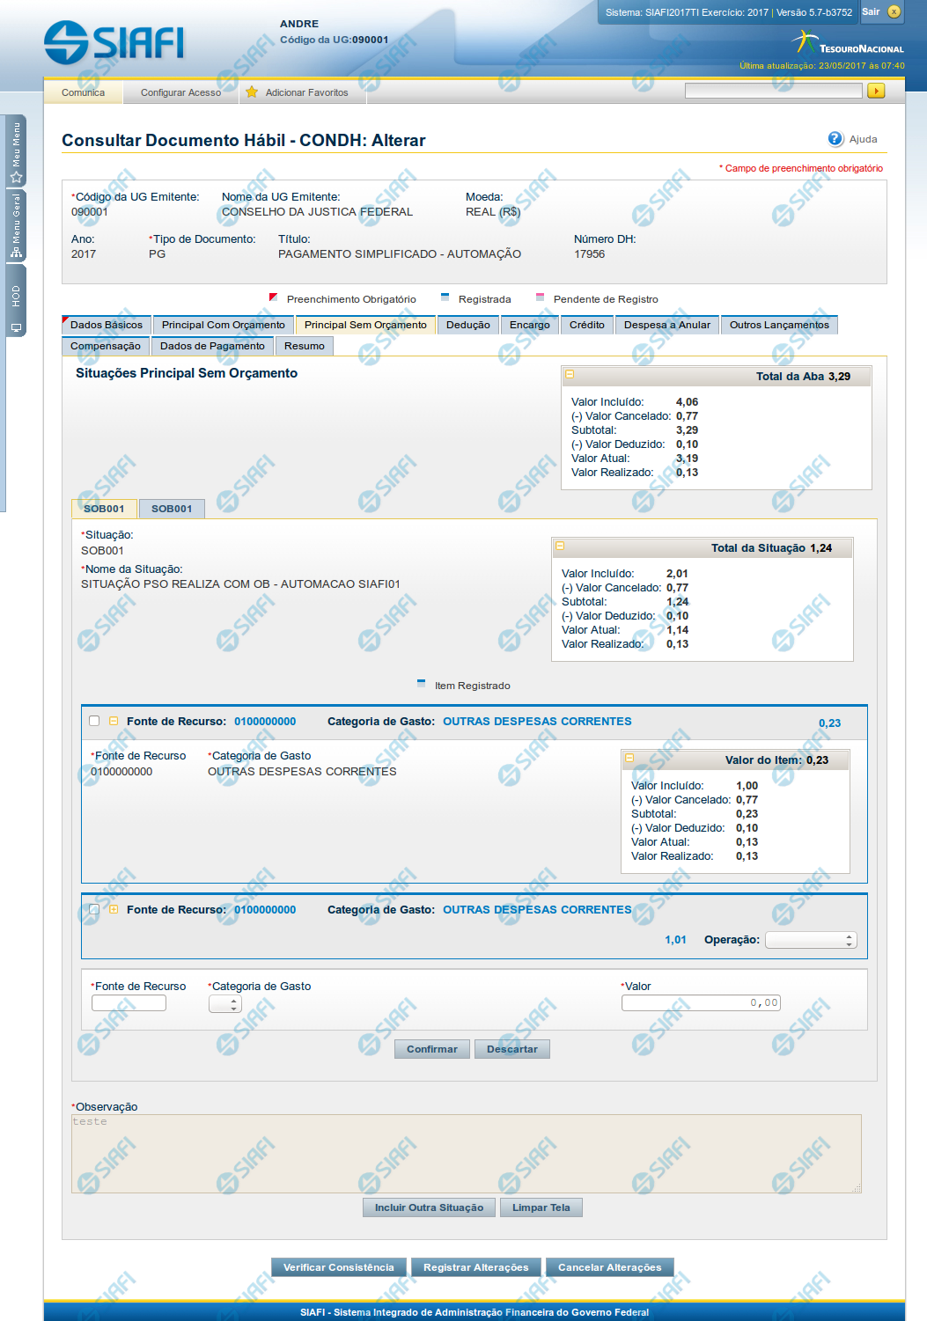Open the Meu Menu side panel

tap(16, 150)
